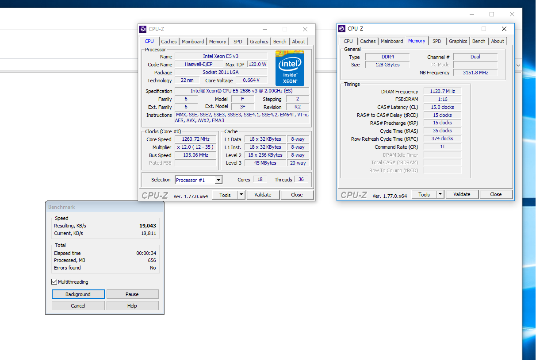Show About tab in right CPU-Z window
This screenshot has height=362, width=536.
(x=498, y=41)
